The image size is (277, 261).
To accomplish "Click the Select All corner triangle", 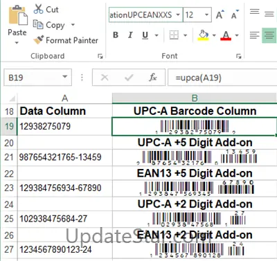I will coord(12,98).
